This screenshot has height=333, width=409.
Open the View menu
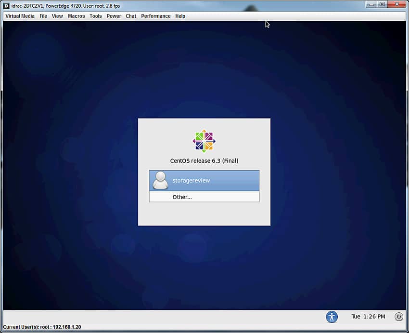(x=57, y=16)
